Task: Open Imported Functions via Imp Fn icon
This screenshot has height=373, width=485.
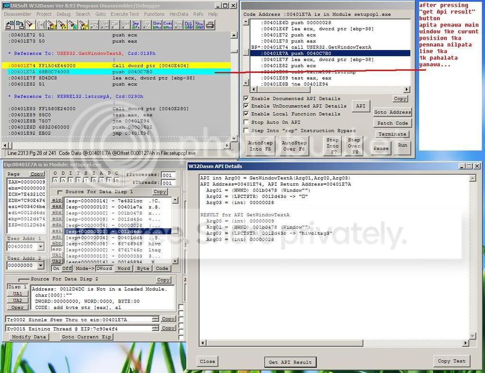Action: [x=136, y=25]
